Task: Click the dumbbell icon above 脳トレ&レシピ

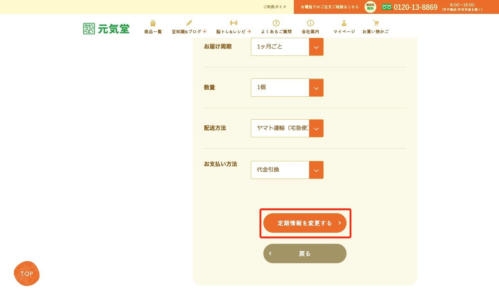Action: point(234,23)
